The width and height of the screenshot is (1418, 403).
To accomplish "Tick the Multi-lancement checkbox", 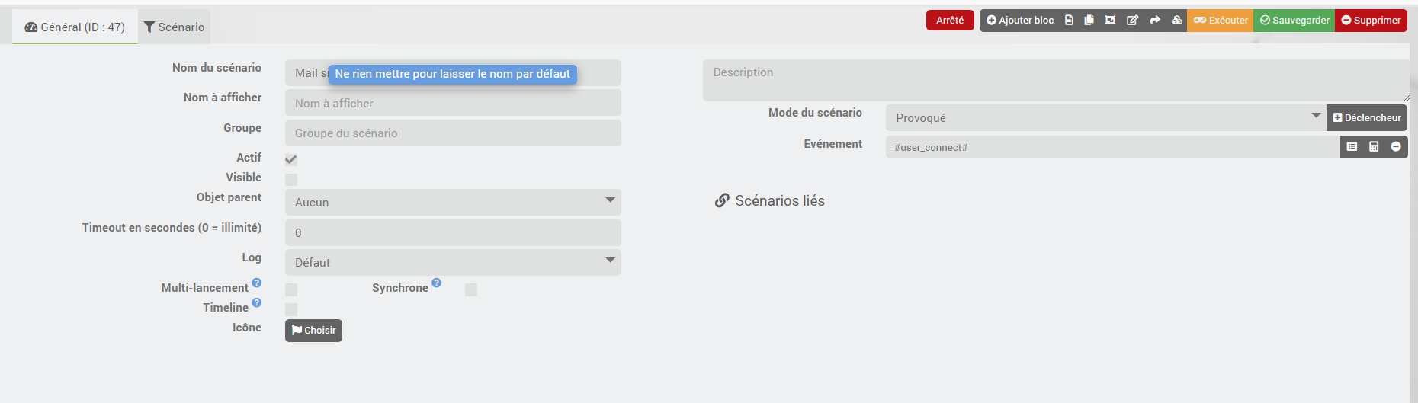I will pyautogui.click(x=291, y=289).
